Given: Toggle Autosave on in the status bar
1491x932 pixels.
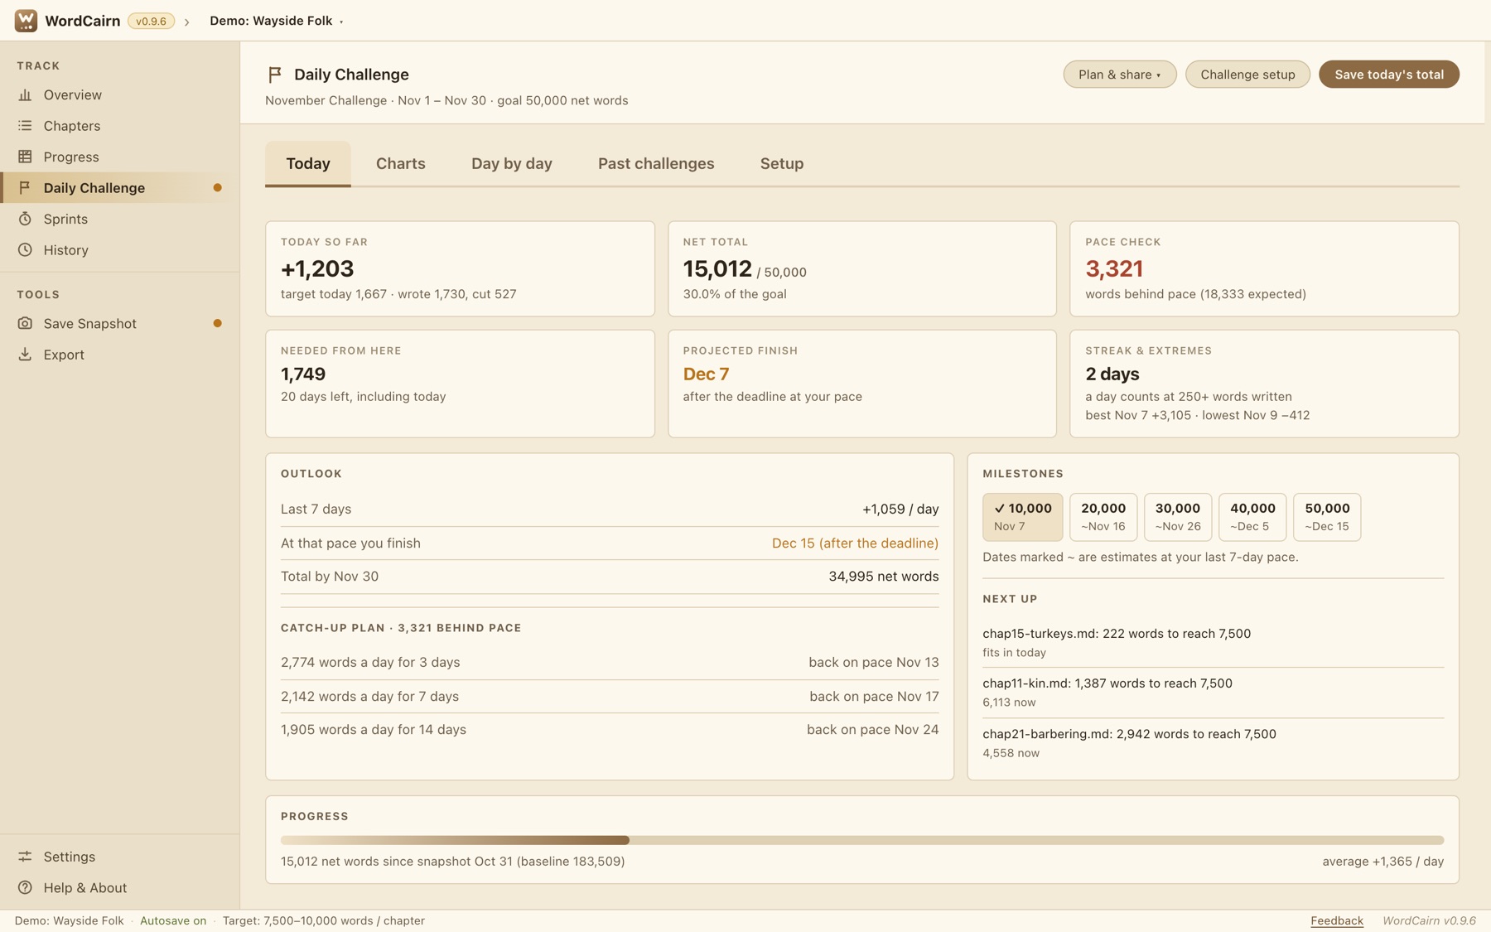Looking at the screenshot, I should [173, 920].
